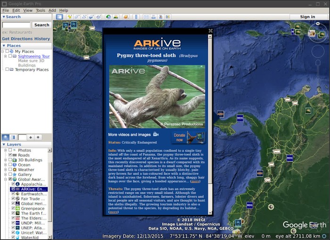The width and height of the screenshot is (330, 240).
Task: View in Google Maps toolbar icon
Action: point(168,17)
